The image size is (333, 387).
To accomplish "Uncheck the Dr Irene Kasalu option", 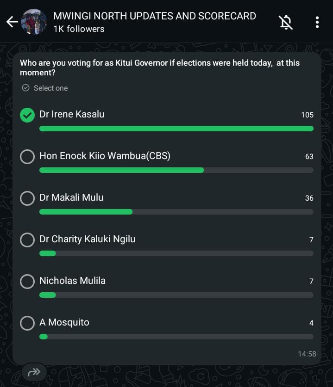I will click(x=27, y=115).
